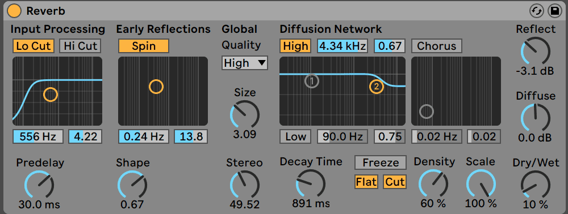The image size is (568, 214).
Task: Click the low shelf frequency field 90.0 Hz
Action: point(343,136)
